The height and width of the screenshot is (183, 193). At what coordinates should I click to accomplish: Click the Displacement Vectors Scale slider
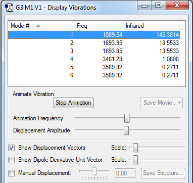point(135,148)
